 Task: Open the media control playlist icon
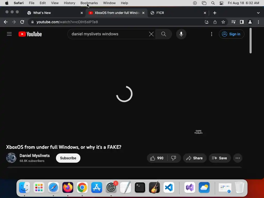(x=233, y=22)
